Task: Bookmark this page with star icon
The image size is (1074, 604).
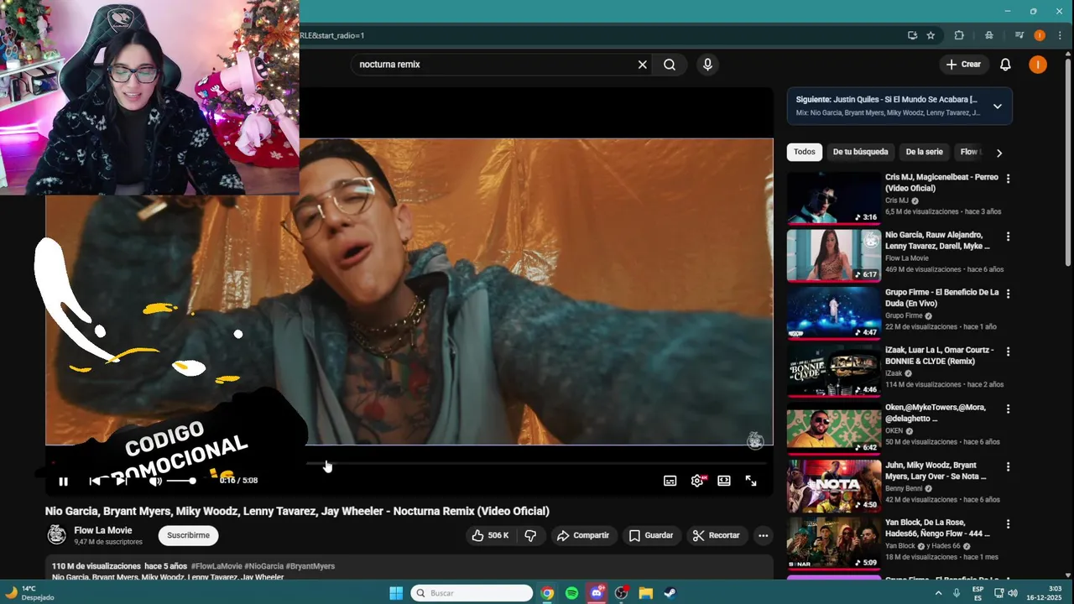Action: [931, 35]
